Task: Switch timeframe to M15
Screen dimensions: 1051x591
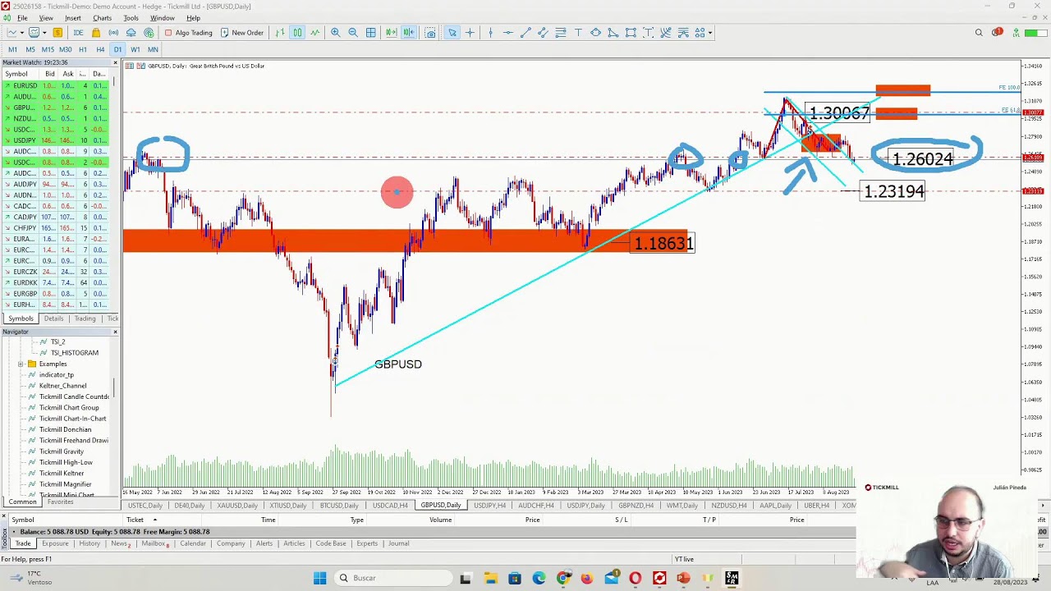Action: 48,49
